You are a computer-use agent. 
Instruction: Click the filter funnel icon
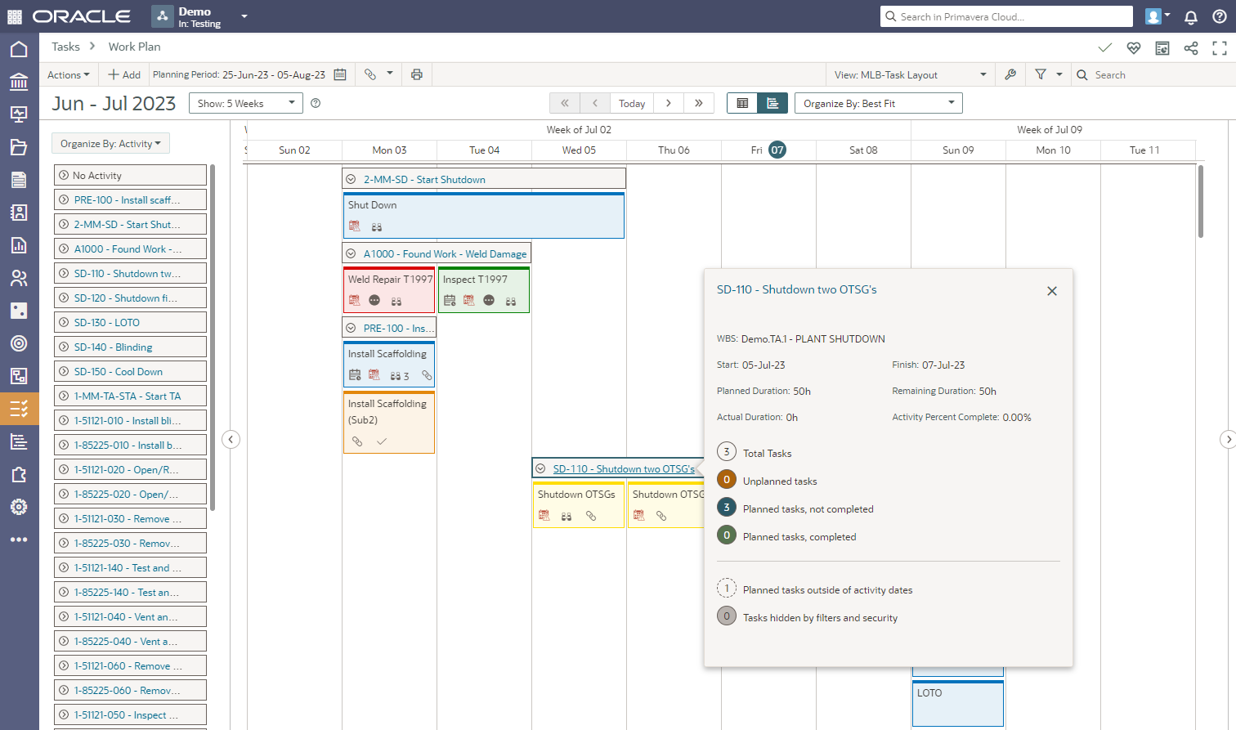[x=1041, y=74]
